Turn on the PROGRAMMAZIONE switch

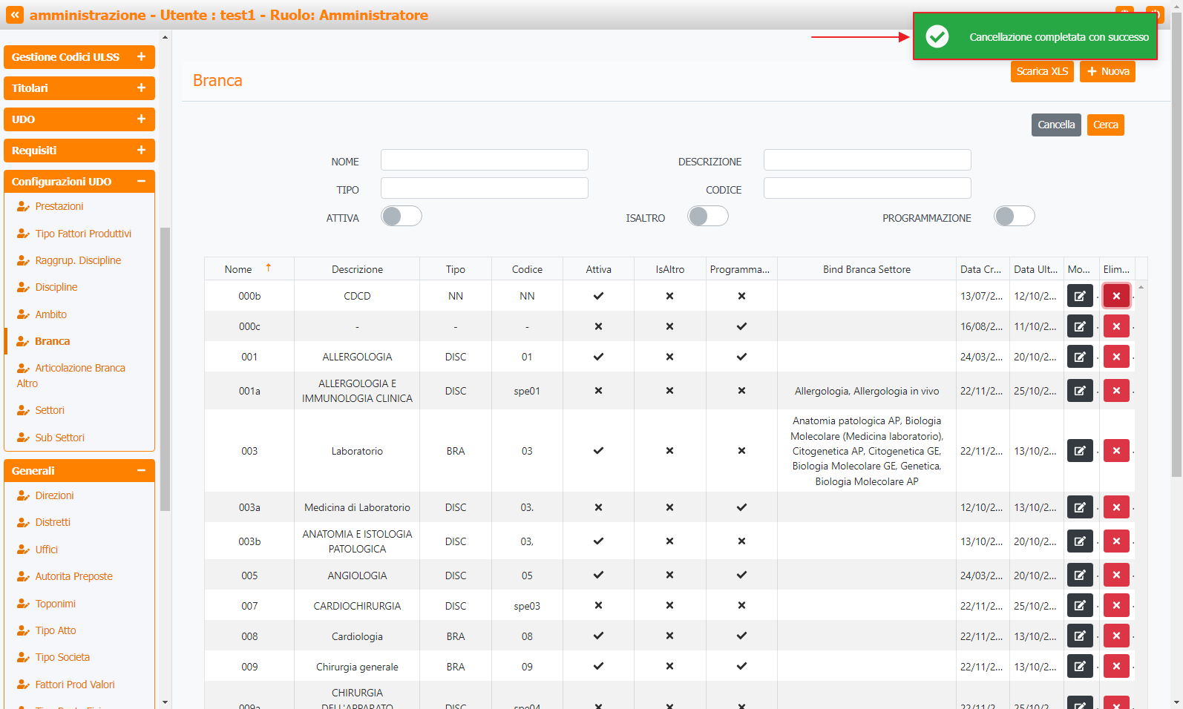pyautogui.click(x=1014, y=217)
